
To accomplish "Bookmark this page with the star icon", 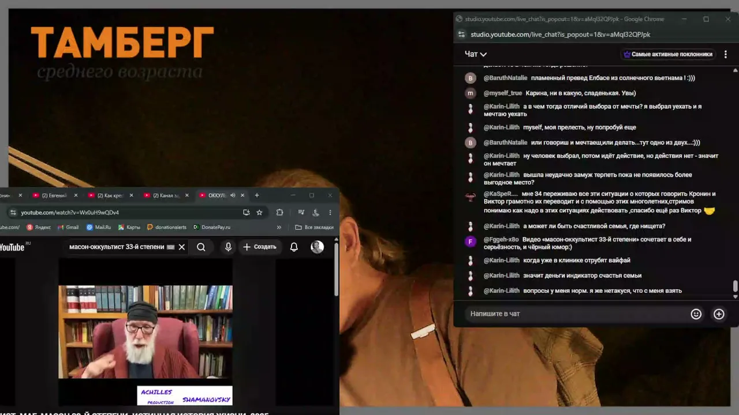I will point(259,212).
